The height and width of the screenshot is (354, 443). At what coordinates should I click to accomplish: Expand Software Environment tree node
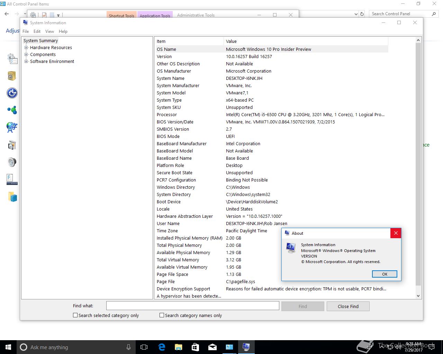26,62
